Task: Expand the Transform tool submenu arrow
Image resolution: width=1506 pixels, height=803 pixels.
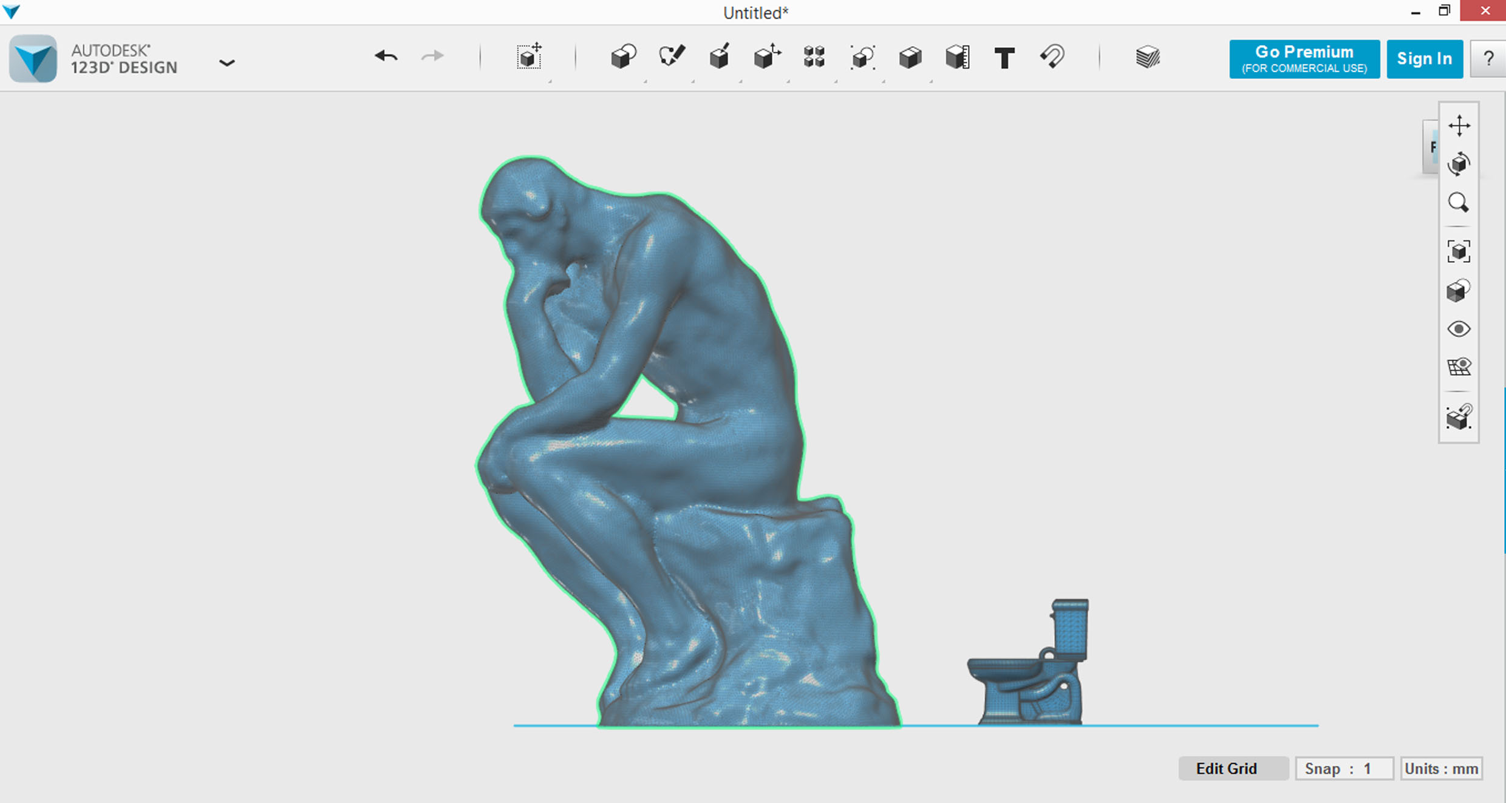Action: [550, 81]
